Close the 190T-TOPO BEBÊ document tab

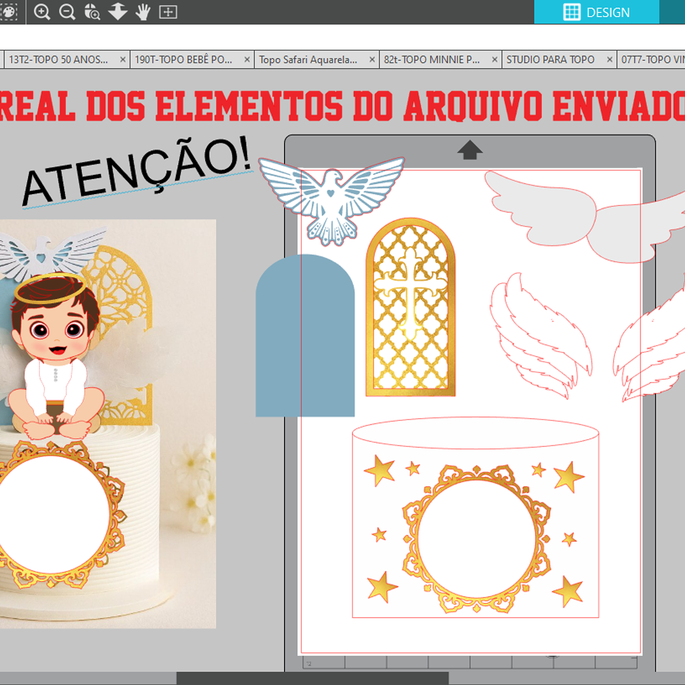coord(247,60)
